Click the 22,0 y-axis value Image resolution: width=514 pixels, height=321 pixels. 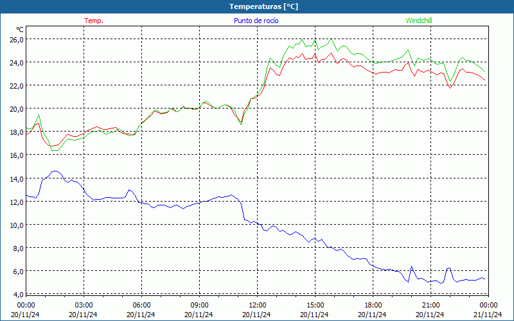coord(17,86)
